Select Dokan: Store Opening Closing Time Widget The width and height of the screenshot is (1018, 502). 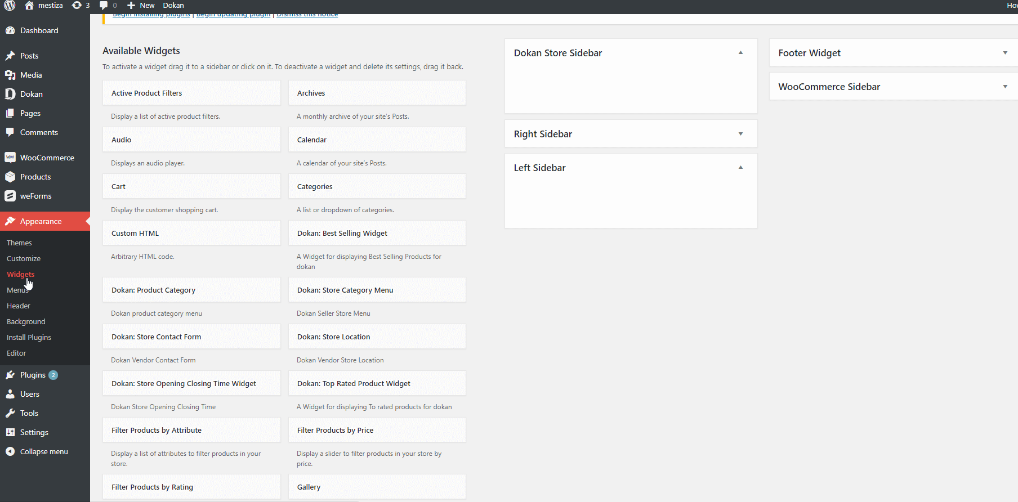pyautogui.click(x=191, y=383)
